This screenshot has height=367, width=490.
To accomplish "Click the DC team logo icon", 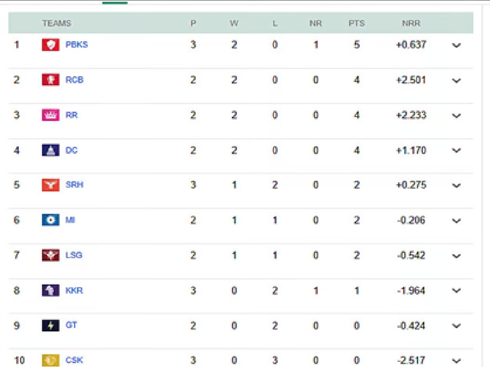I will pyautogui.click(x=51, y=150).
